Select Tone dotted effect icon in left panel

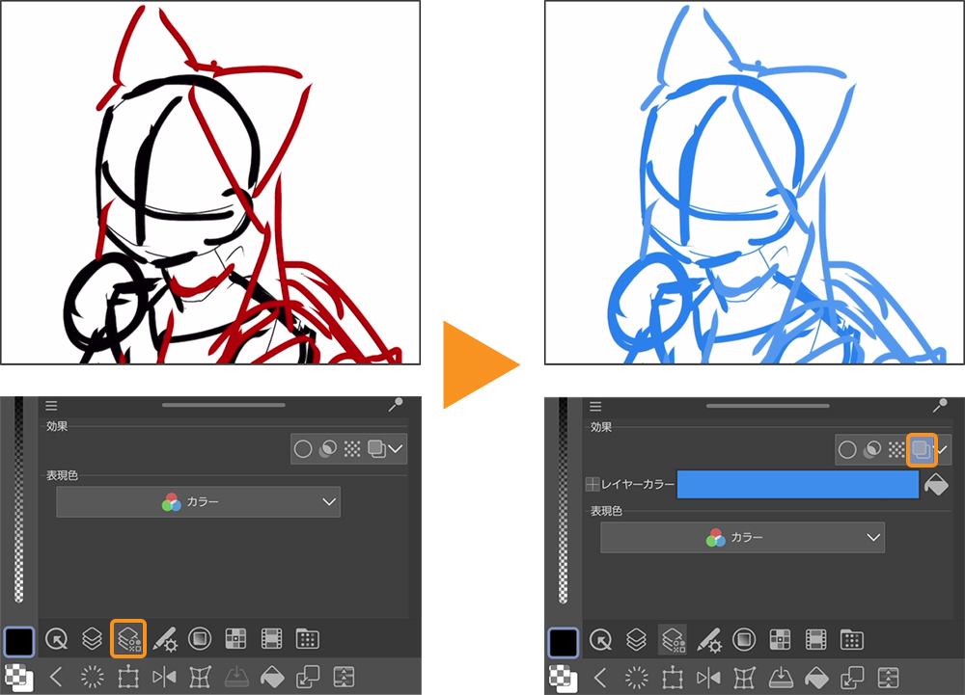pos(352,448)
